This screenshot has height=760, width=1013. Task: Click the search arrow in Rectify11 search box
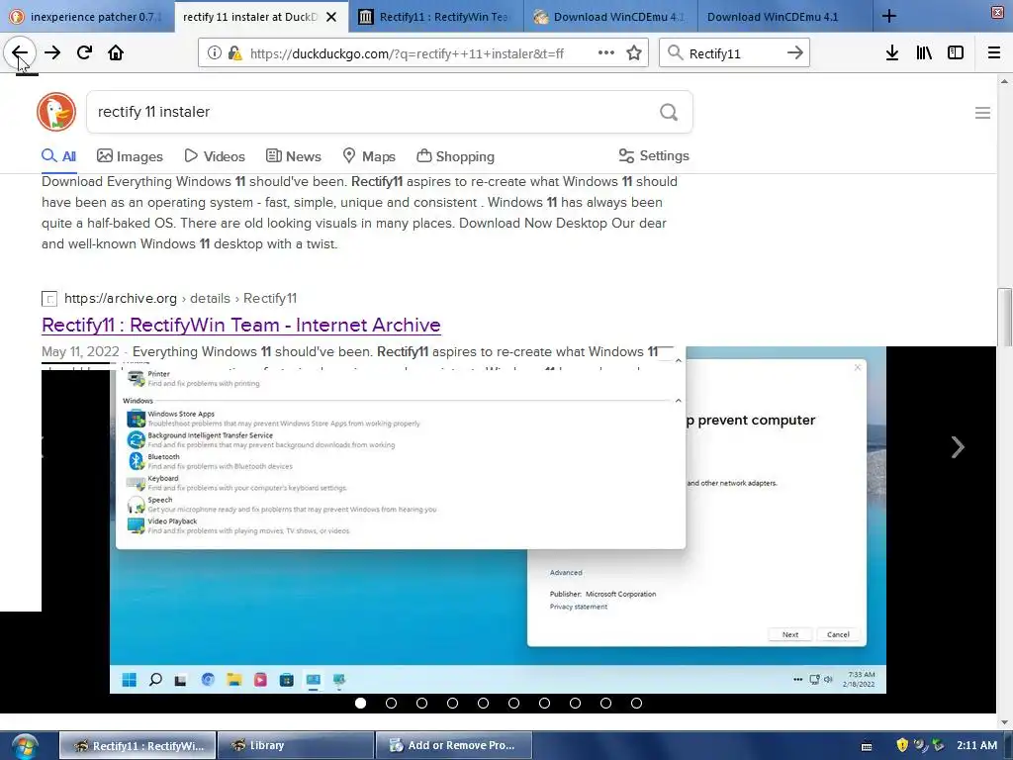click(x=795, y=53)
